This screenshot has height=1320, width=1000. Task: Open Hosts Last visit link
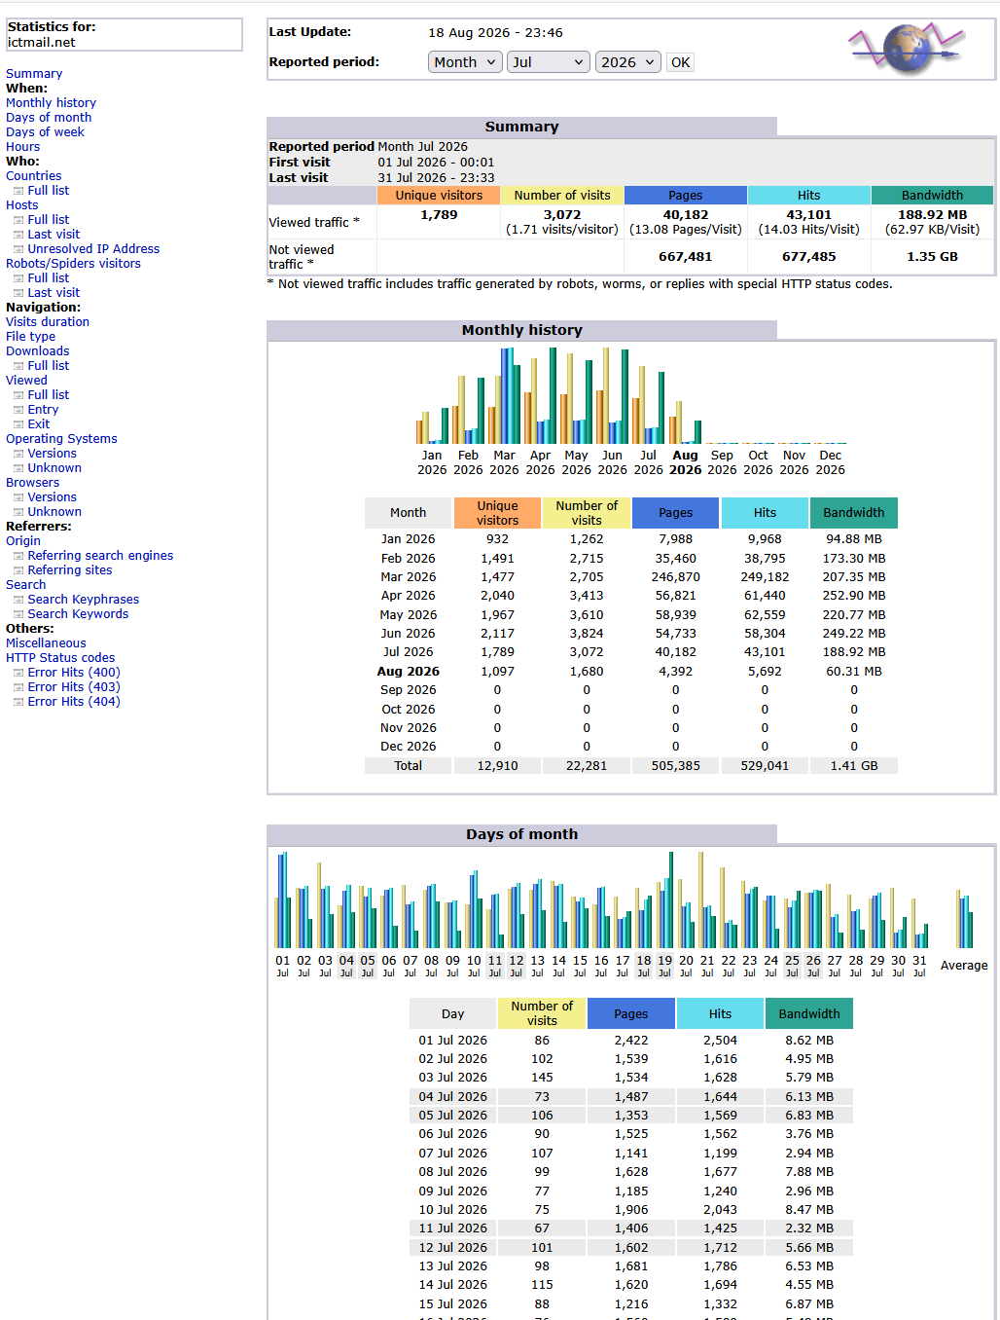tap(54, 235)
